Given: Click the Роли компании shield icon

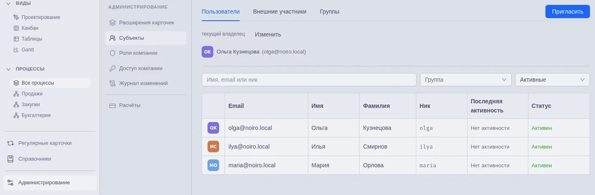Looking at the screenshot, I should (112, 53).
